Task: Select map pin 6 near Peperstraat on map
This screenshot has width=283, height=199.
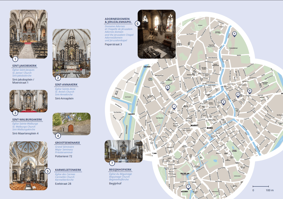Action: (250, 91)
